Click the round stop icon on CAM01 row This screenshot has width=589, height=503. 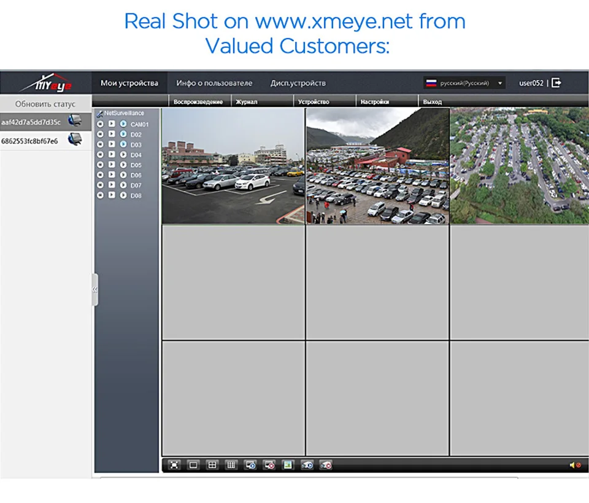pyautogui.click(x=100, y=123)
